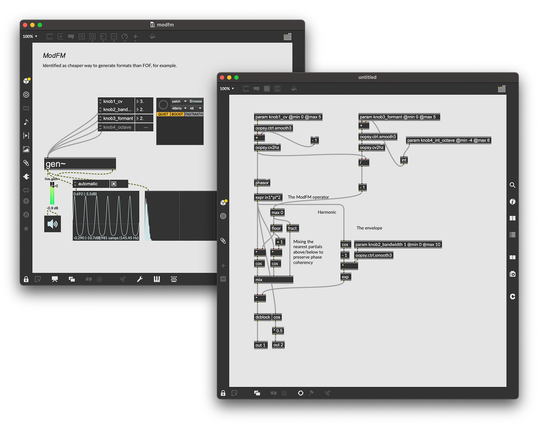Screen dimensions: 538x430
Task: Toggle audio with the speaker ezdac button
Action: pyautogui.click(x=52, y=224)
